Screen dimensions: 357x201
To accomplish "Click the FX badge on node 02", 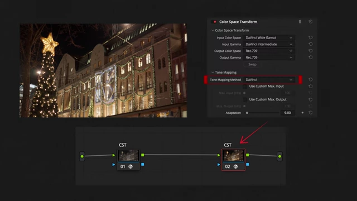I will click(235, 166).
